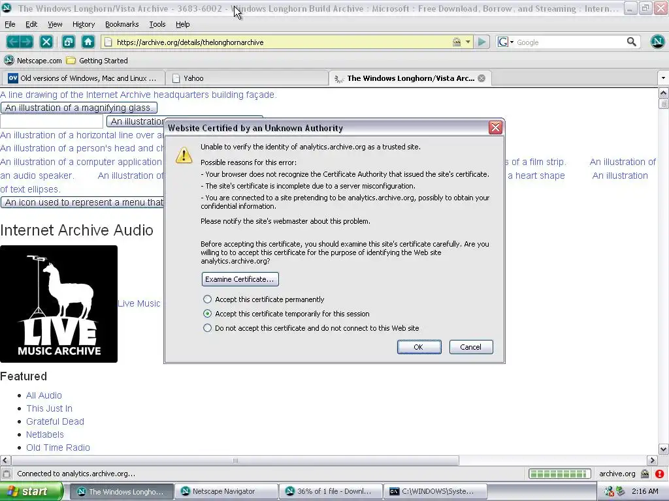Open the Bookmarks menu
Viewport: 669px width, 501px height.
point(122,24)
